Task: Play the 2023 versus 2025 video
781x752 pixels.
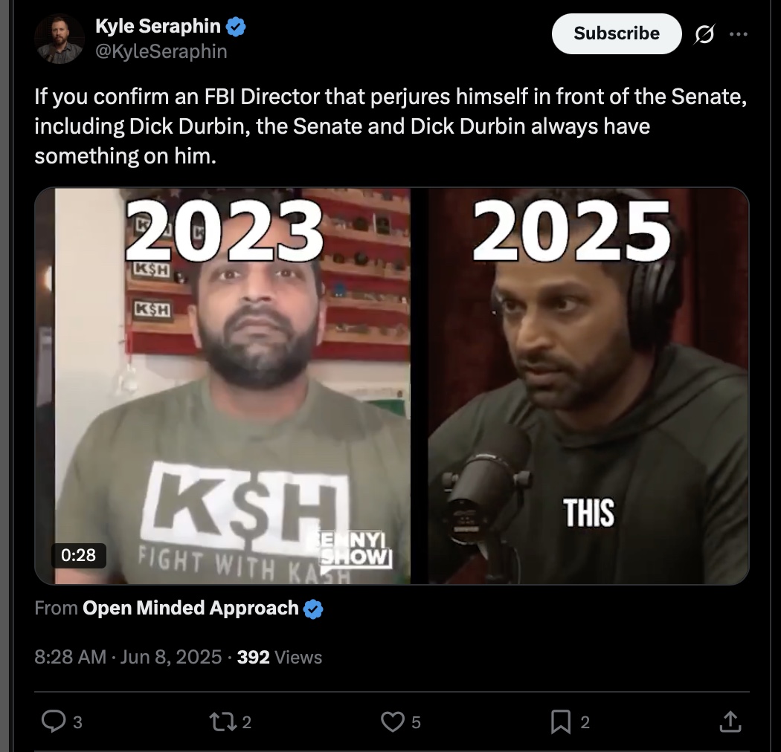Action: click(391, 386)
